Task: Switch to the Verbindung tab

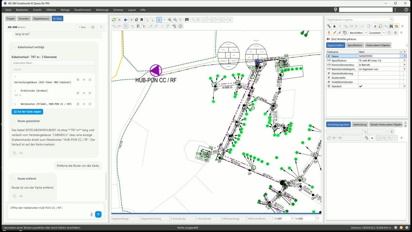Action: point(360,124)
